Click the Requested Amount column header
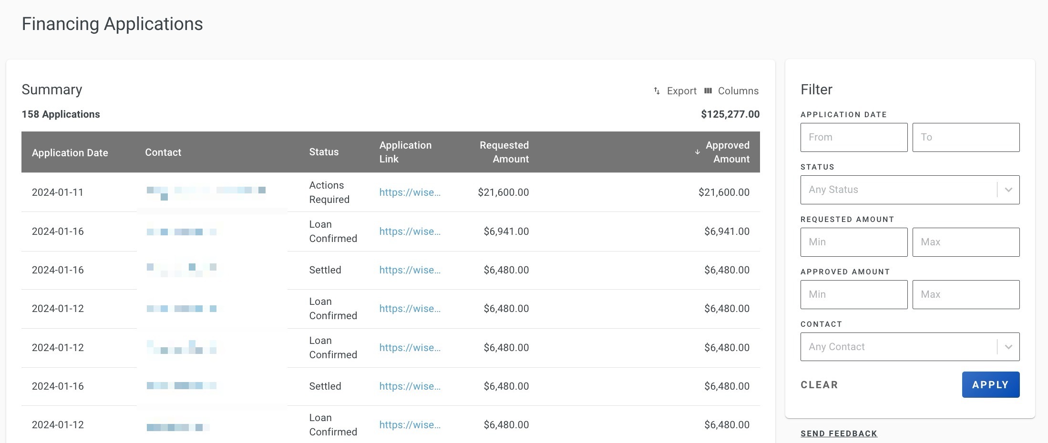This screenshot has width=1048, height=443. [x=504, y=152]
